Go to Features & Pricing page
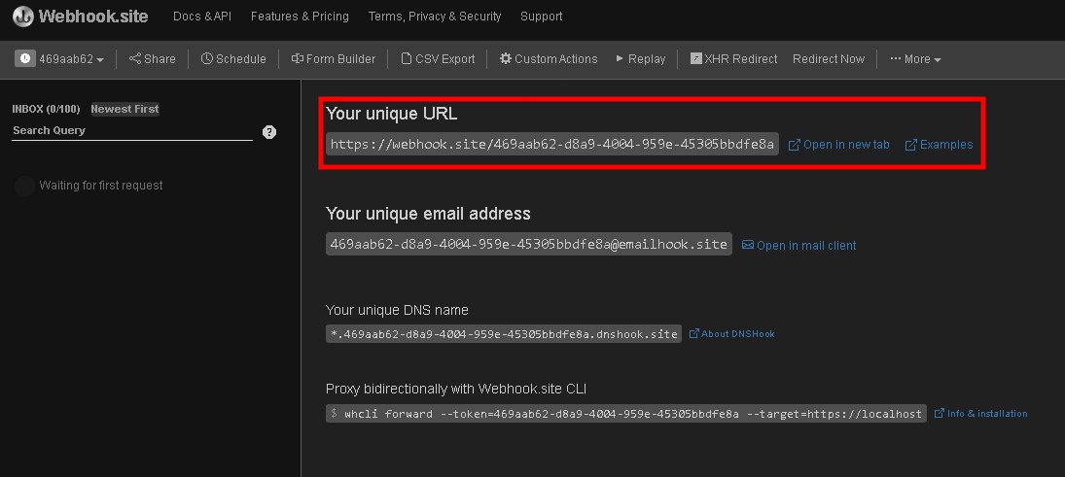This screenshot has height=477, width=1065. point(300,17)
